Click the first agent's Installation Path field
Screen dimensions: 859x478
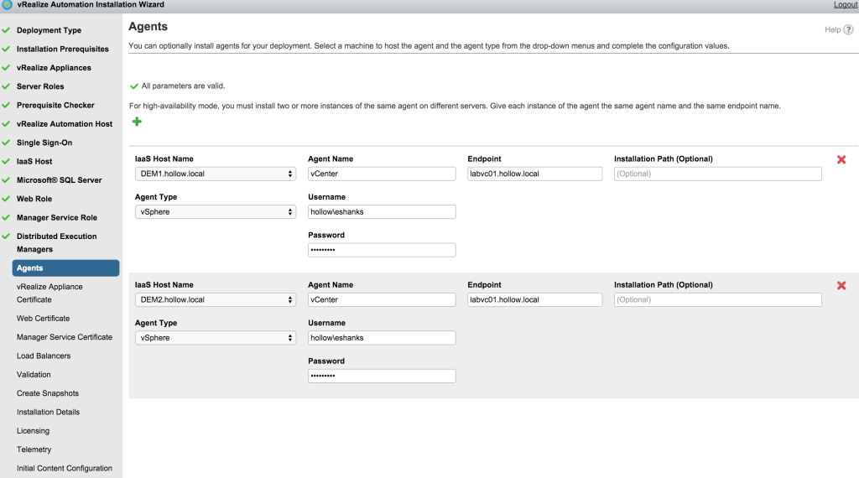(717, 174)
